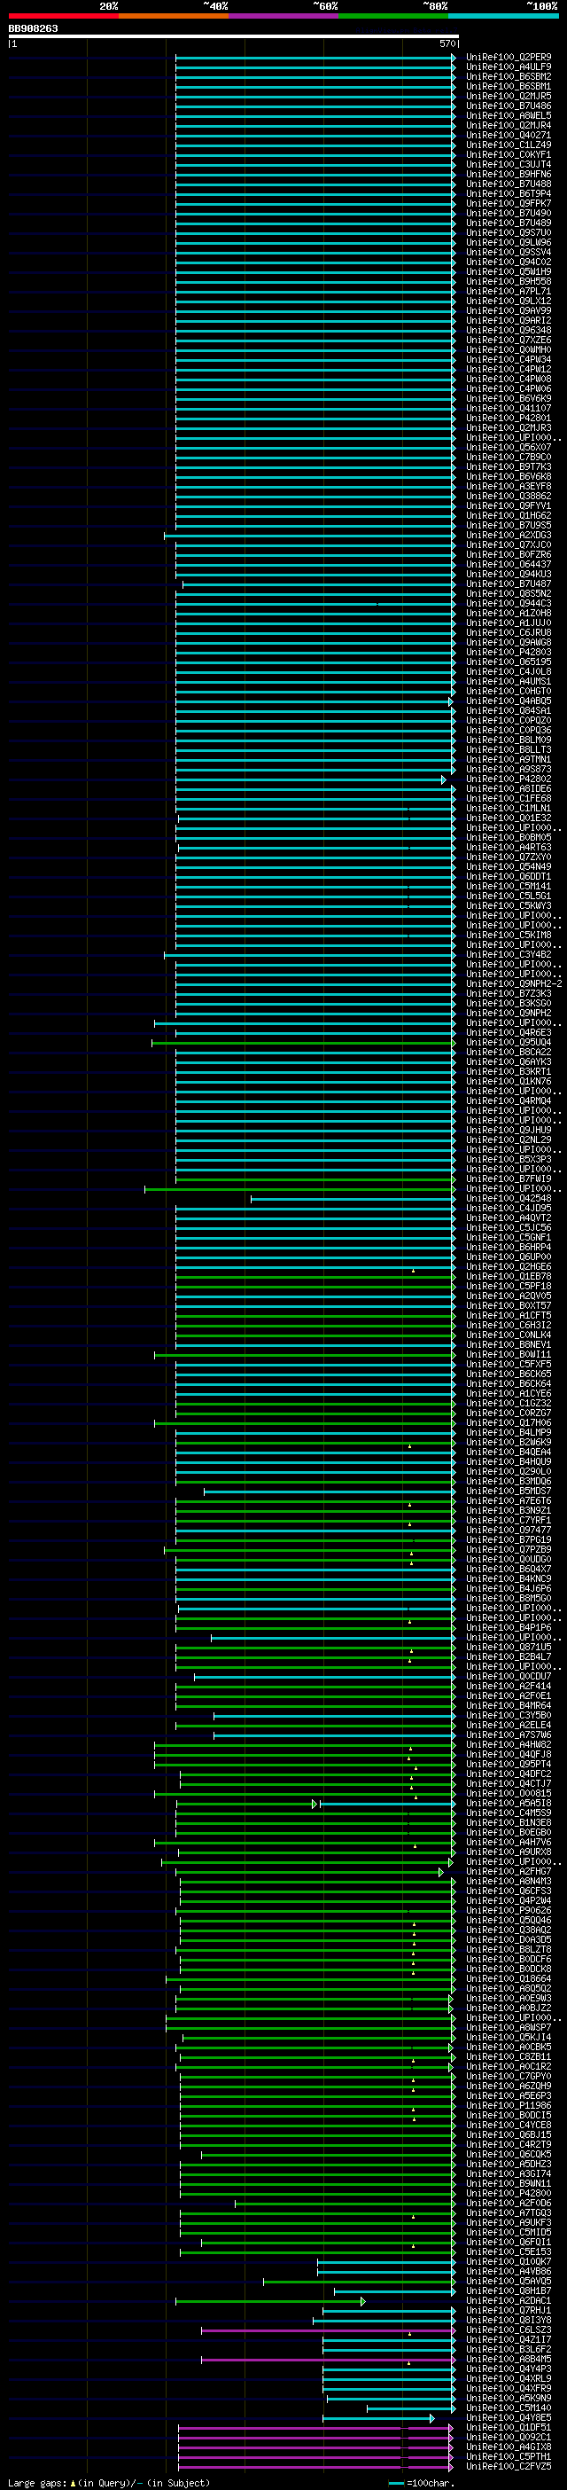Screen dimensions: 567x2490
Task: Click the UniRef100_C5E153 label
Action: (x=509, y=2252)
